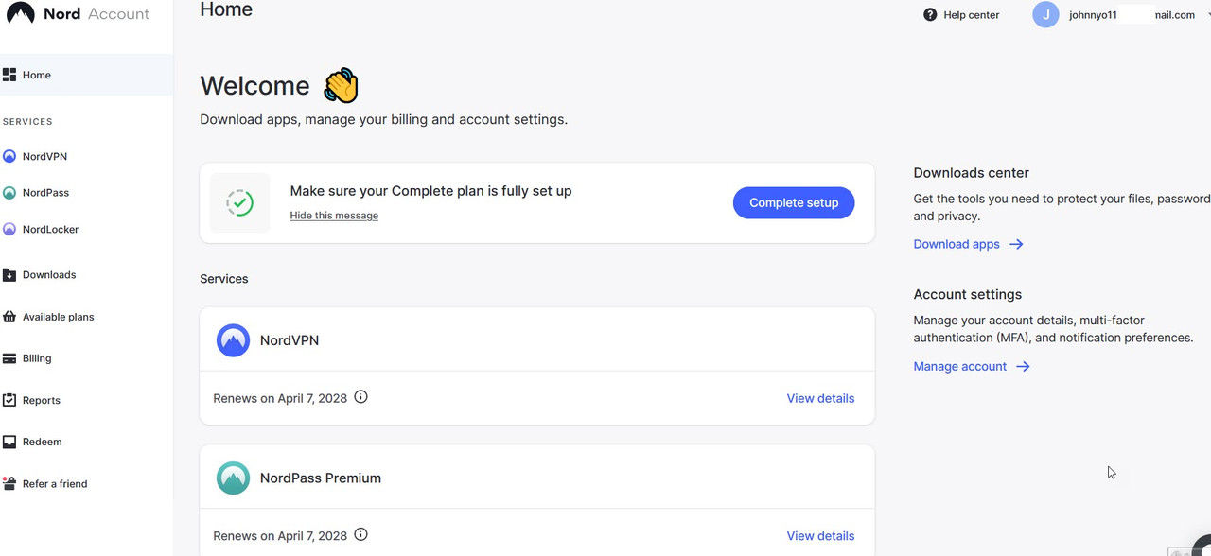1211x556 pixels.
Task: Open Available plans from the sidebar
Action: point(58,318)
